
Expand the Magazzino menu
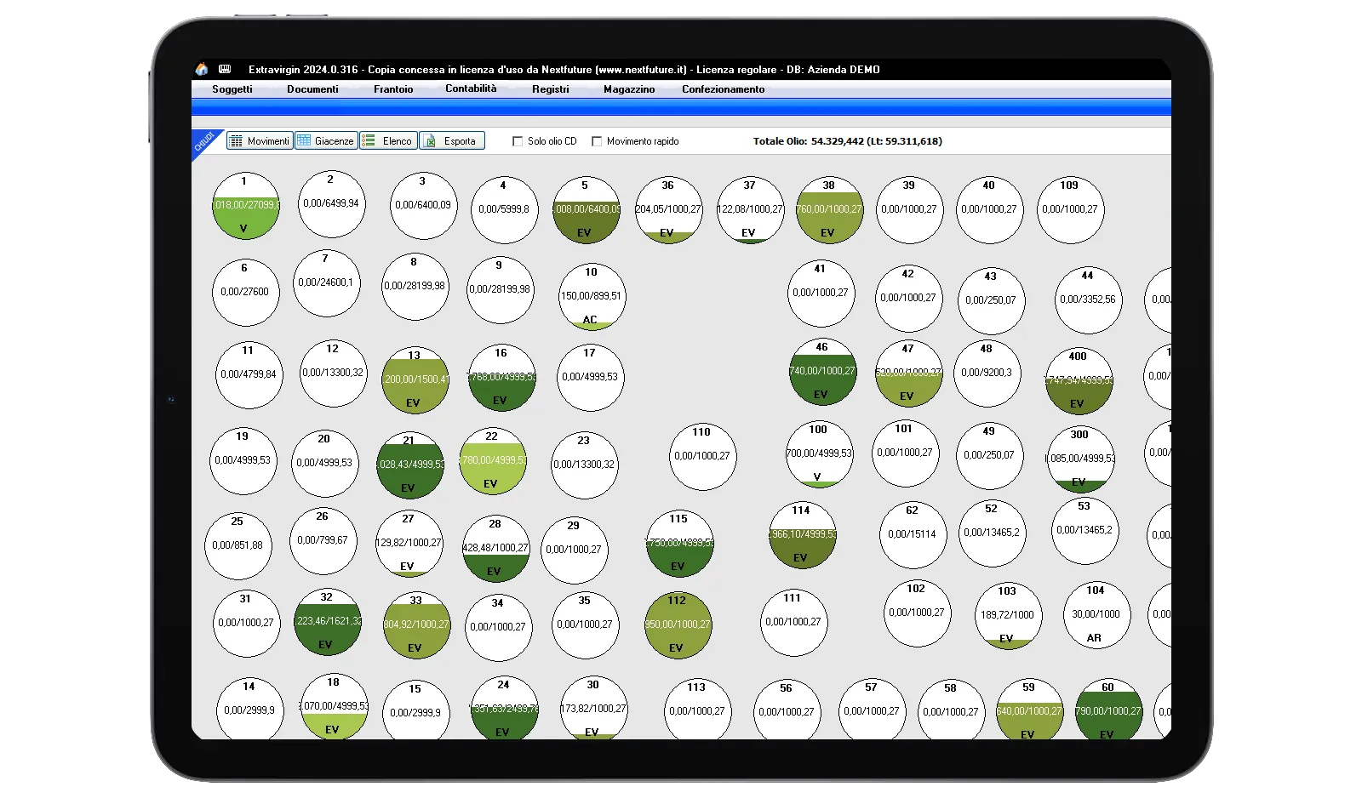(x=629, y=89)
